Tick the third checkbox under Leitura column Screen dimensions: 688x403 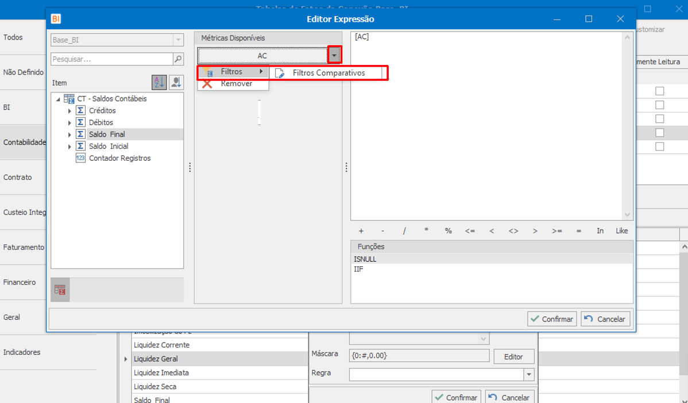659,119
